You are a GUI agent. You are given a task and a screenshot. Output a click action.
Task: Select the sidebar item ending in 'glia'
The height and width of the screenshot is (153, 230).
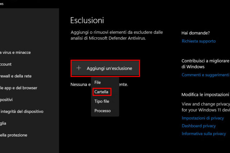(3, 123)
